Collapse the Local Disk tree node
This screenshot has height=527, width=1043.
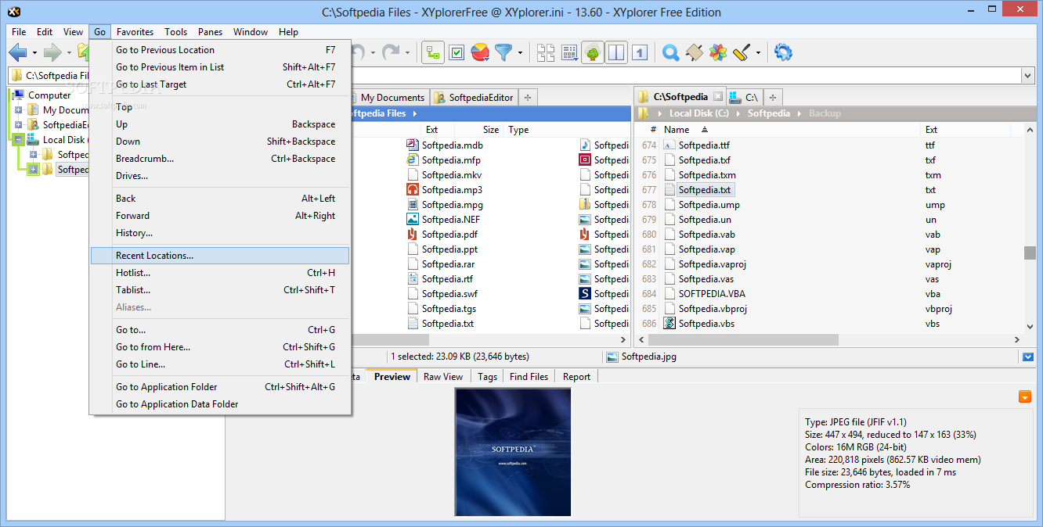coord(19,140)
